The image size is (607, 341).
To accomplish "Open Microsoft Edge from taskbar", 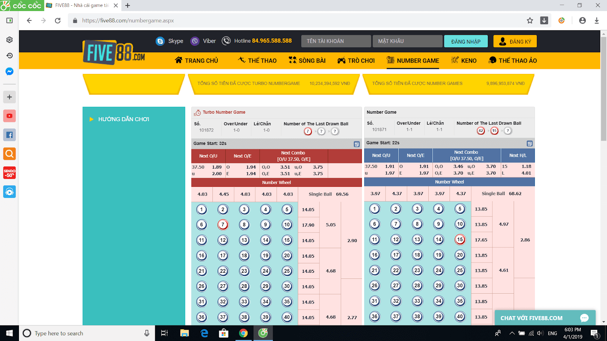I will tap(204, 333).
